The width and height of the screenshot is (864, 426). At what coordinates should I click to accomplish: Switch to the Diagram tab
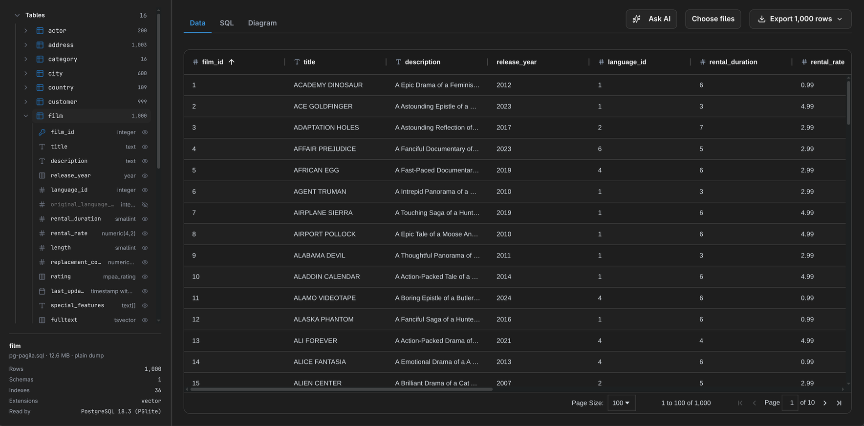262,23
